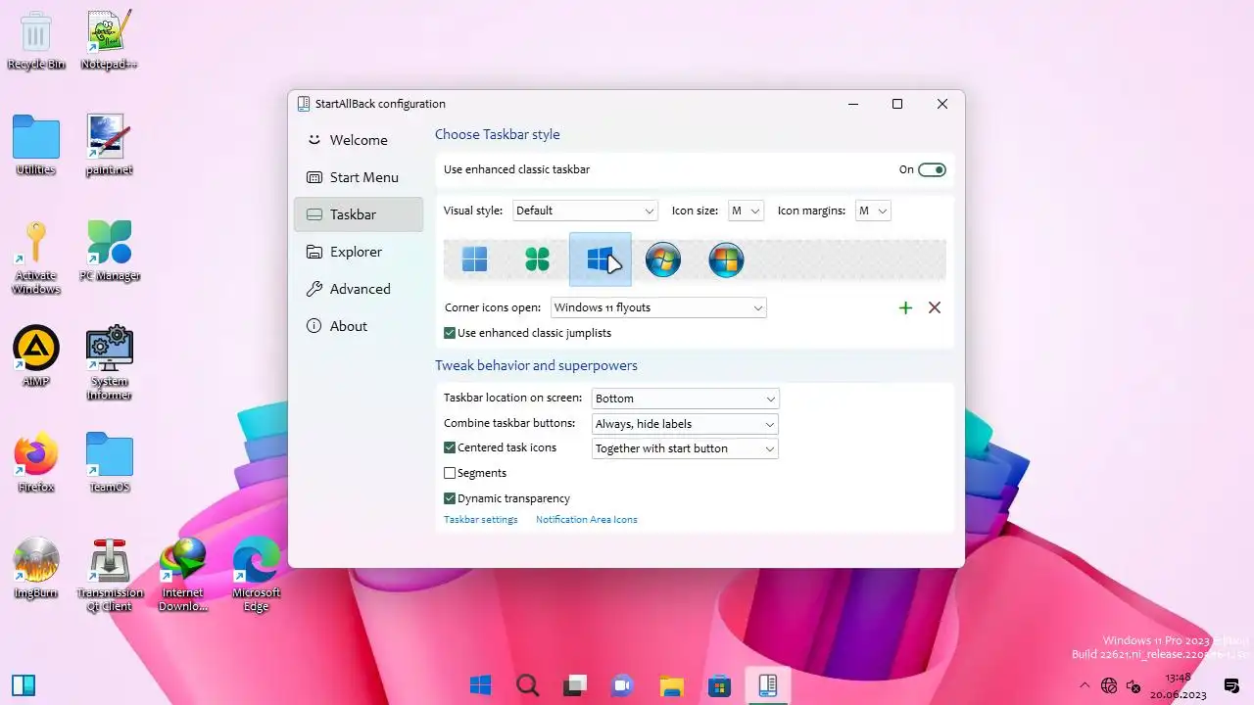Open the Visual style dropdown
The height and width of the screenshot is (705, 1254).
[x=585, y=211]
